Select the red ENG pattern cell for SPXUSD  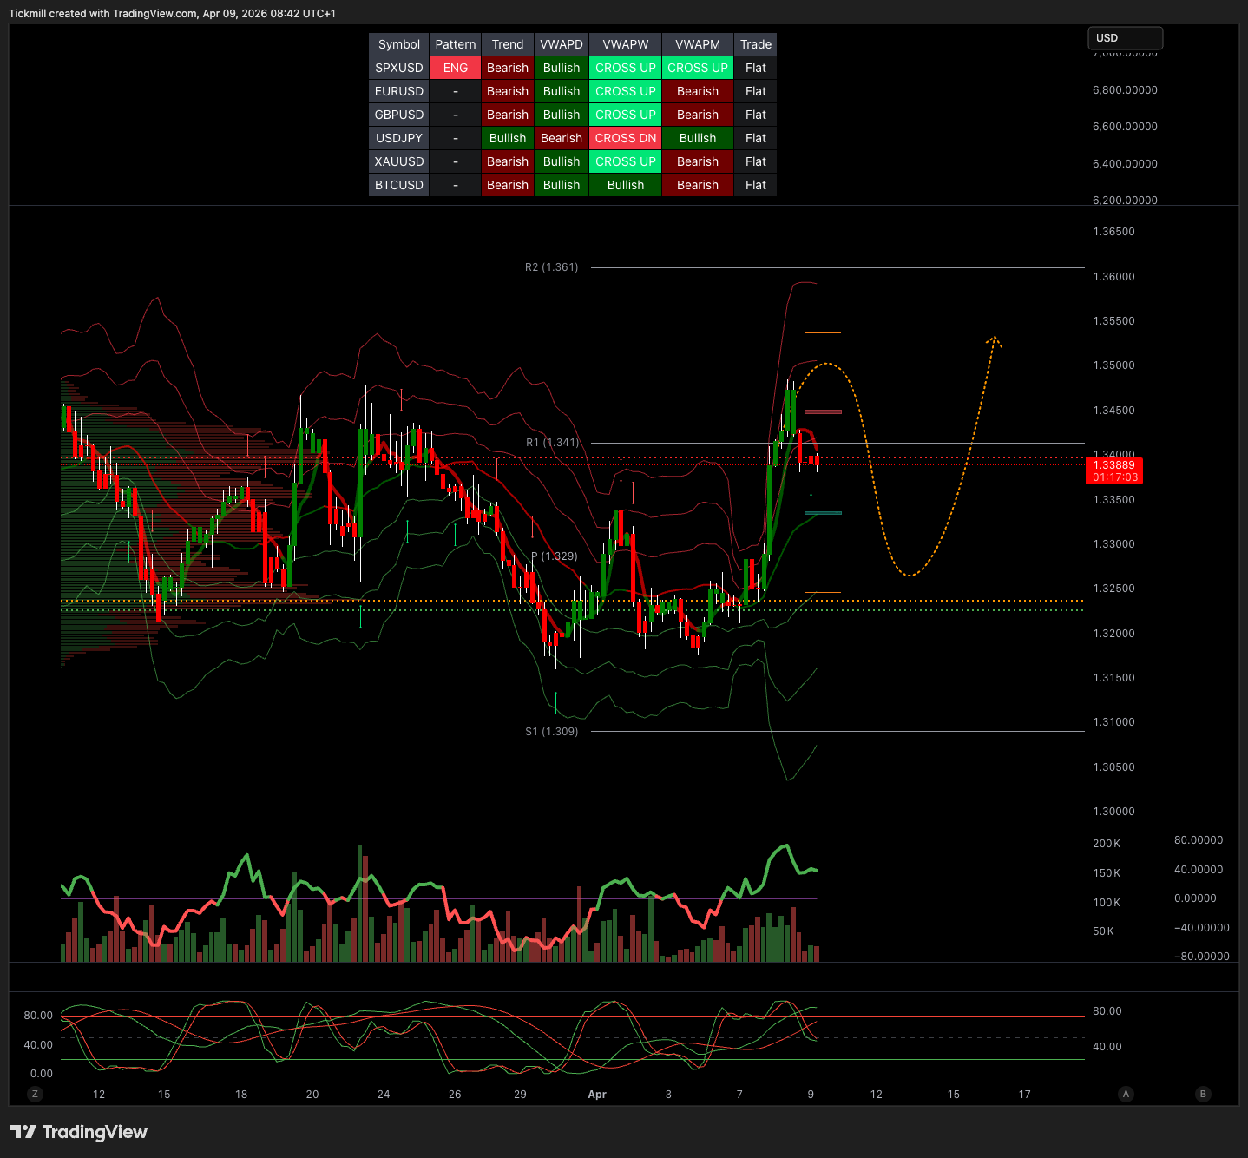(455, 68)
